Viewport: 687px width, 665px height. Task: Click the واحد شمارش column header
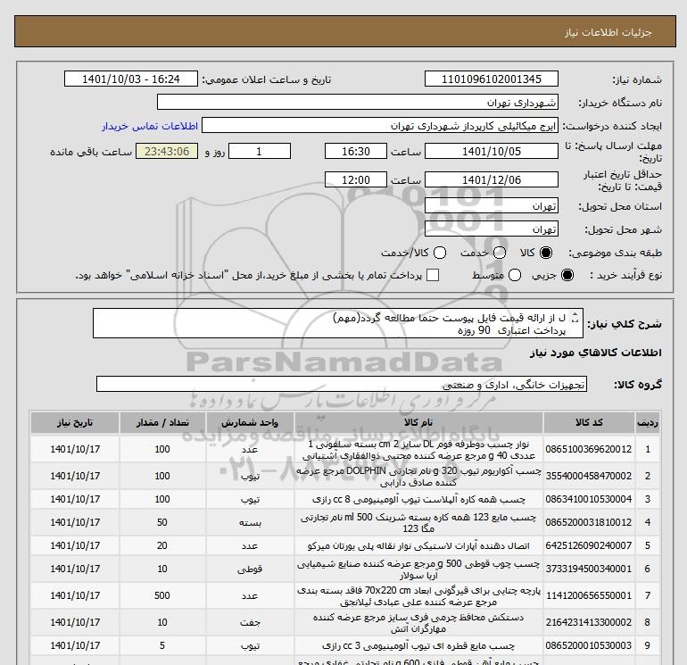[x=250, y=422]
